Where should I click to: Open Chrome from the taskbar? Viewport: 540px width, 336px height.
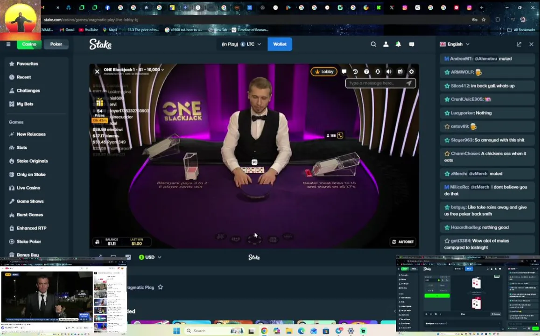coord(264,331)
